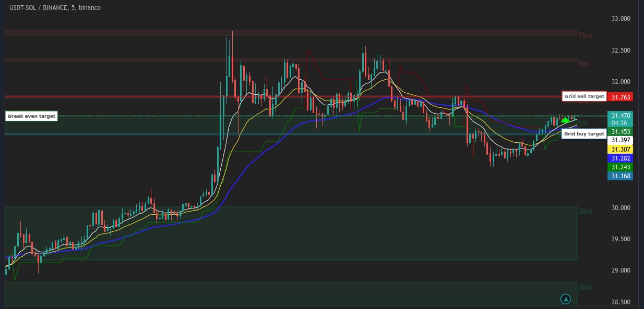Select the Grid buy target label

coord(584,134)
